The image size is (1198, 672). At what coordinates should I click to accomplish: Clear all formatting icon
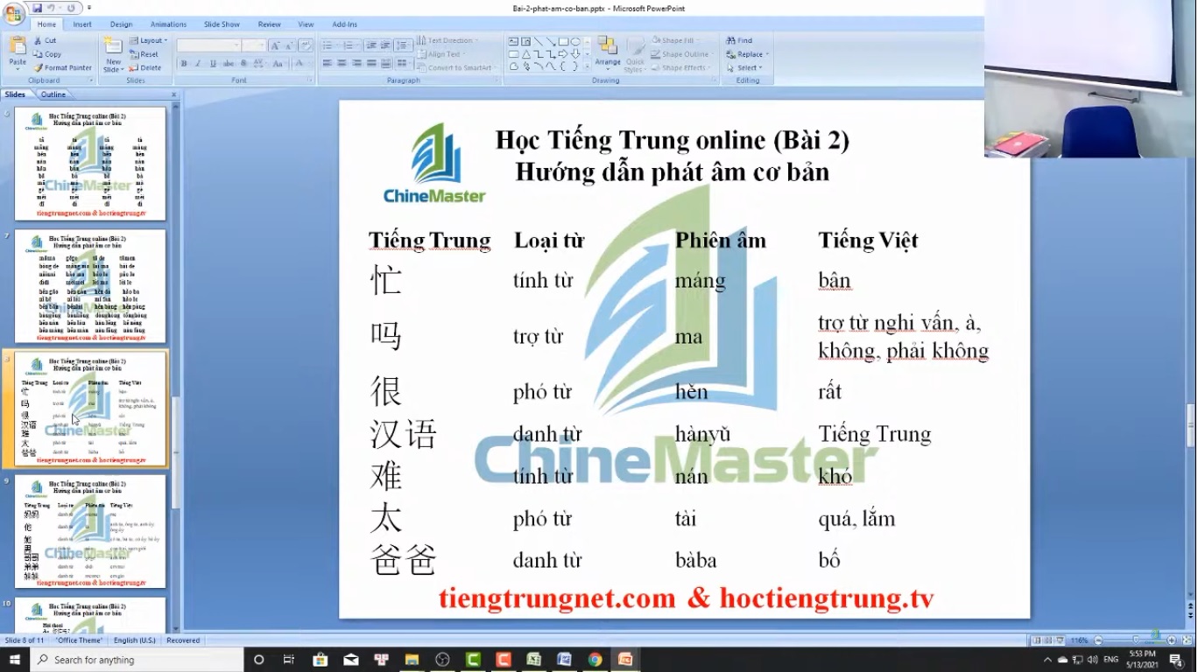tap(306, 45)
